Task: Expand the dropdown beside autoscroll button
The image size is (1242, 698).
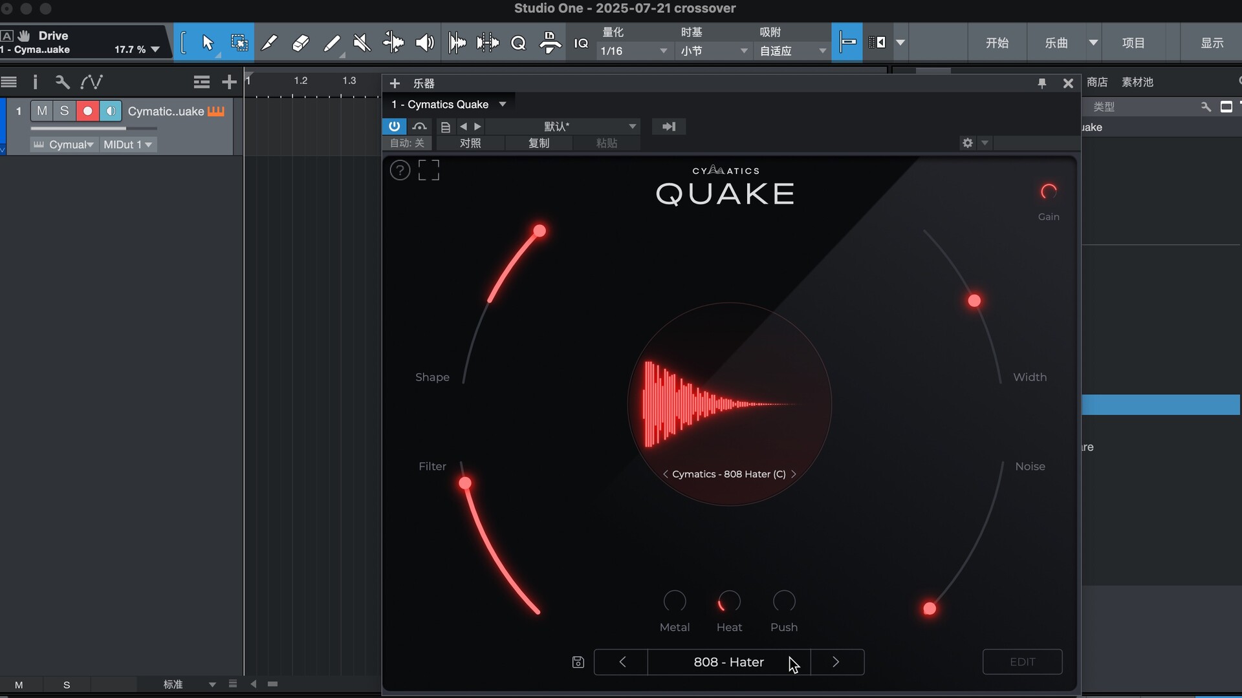Action: point(900,43)
